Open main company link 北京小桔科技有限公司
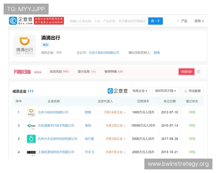 coord(104,53)
